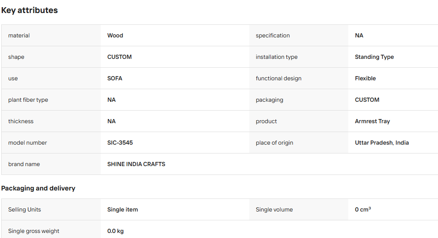Select the SOFA use value
The width and height of the screenshot is (438, 238).
(115, 78)
